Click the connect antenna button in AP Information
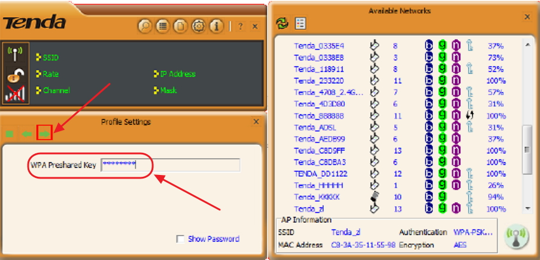Screen dimensions: 540x260 pyautogui.click(x=516, y=237)
